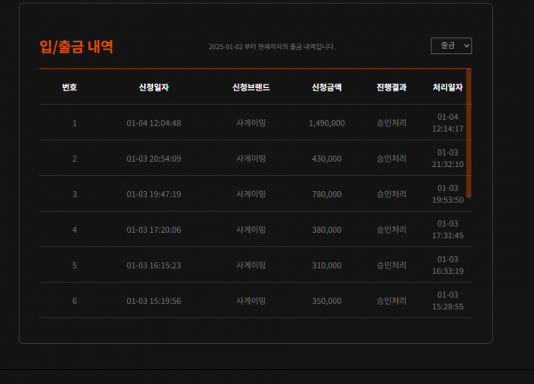Image resolution: width=534 pixels, height=384 pixels.
Task: Click the 번호 column header
Action: (69, 87)
